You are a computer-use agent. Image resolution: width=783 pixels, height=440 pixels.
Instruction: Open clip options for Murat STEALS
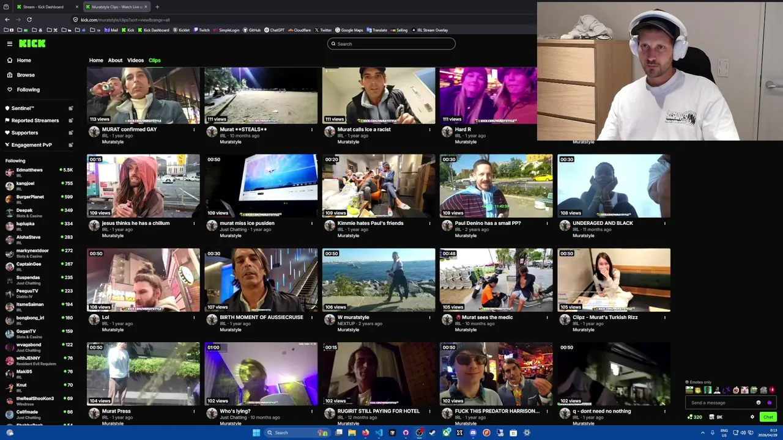pos(311,130)
